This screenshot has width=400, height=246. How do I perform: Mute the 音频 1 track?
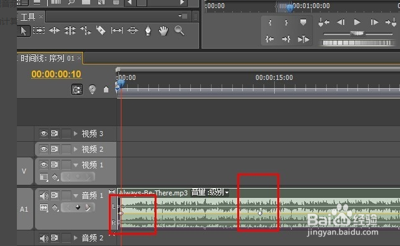tap(44, 195)
